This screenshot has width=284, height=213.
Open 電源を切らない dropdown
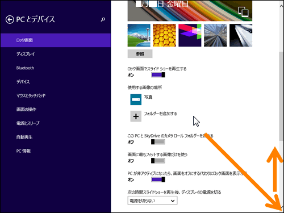click(152, 201)
